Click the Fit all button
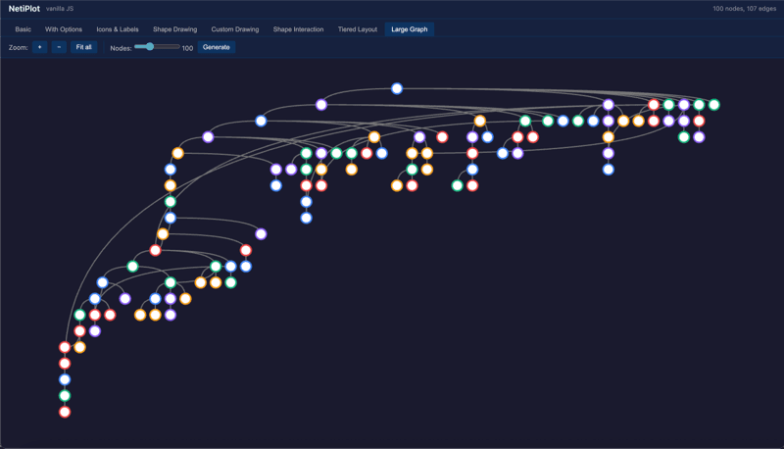The width and height of the screenshot is (784, 449). (x=83, y=47)
